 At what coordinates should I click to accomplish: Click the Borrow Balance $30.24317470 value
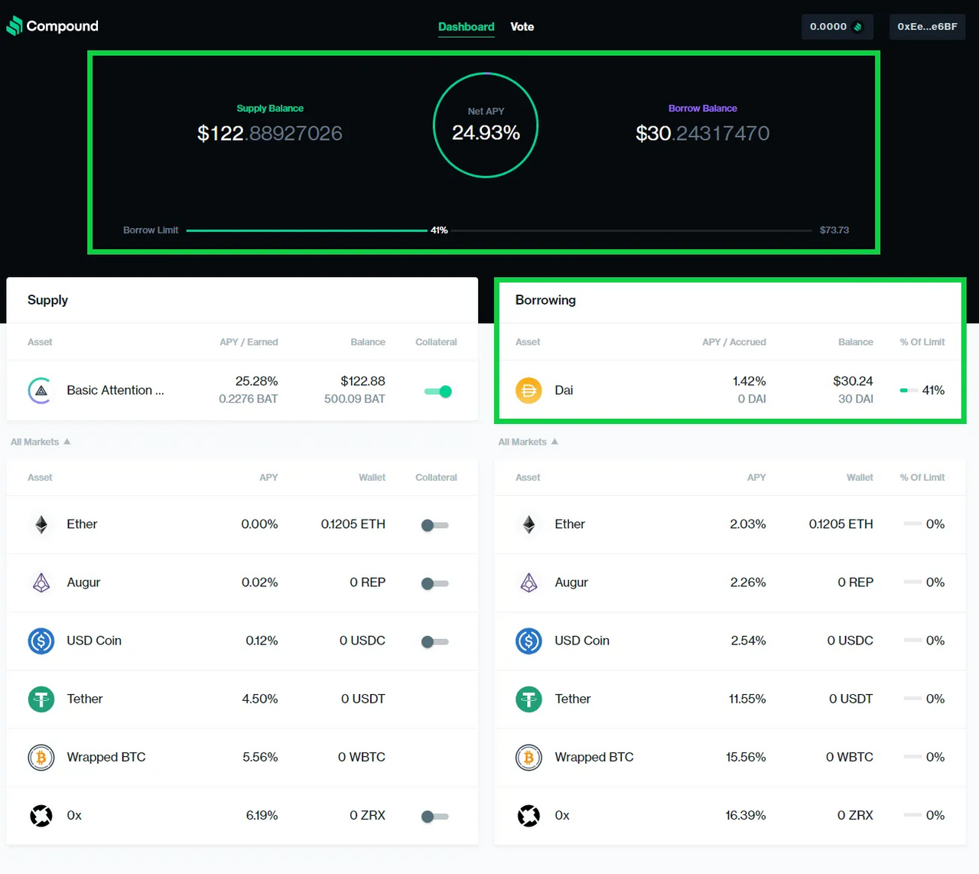(x=702, y=133)
